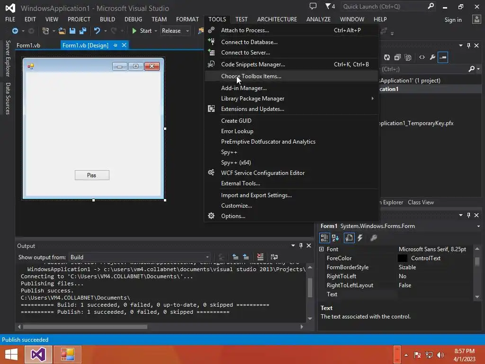Viewport: 485px width, 364px height.
Task: Click the Quick Launch input field
Action: (x=383, y=6)
